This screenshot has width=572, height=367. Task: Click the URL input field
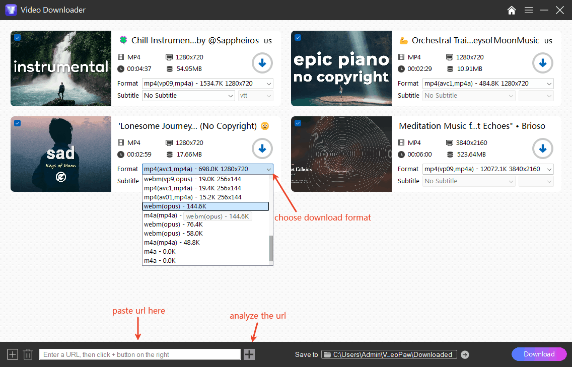139,354
